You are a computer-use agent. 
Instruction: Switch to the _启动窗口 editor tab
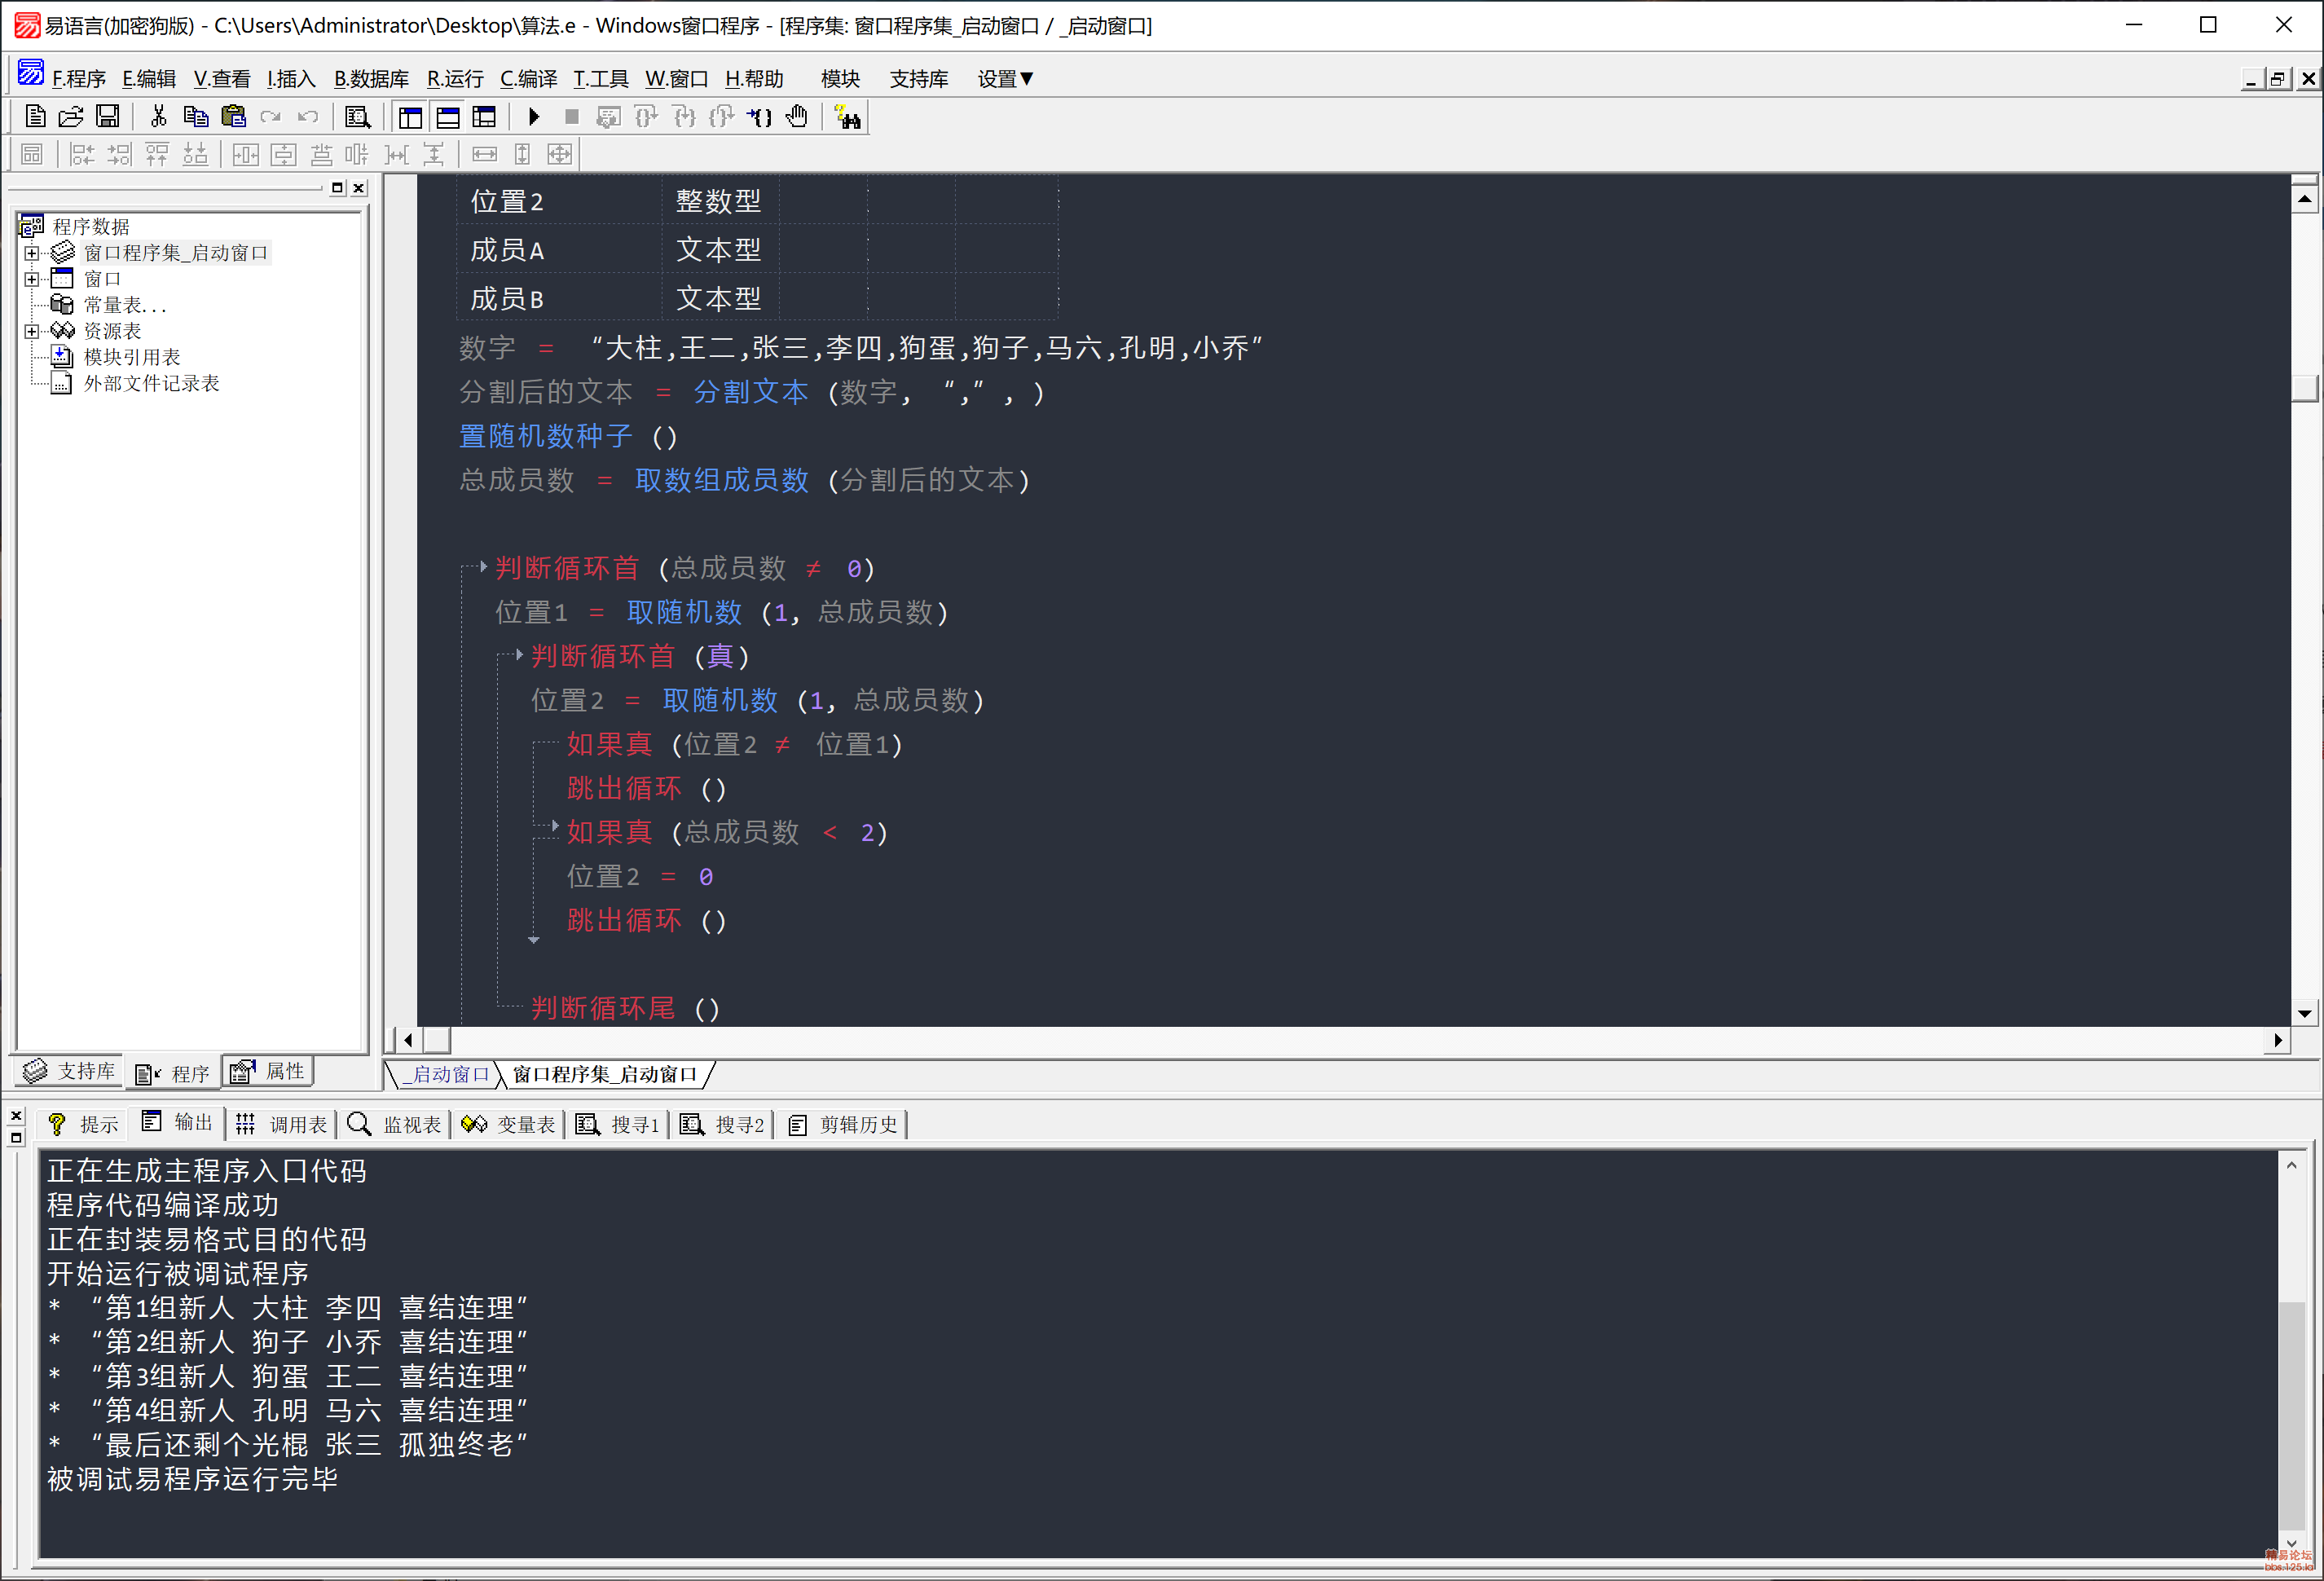pos(445,1074)
